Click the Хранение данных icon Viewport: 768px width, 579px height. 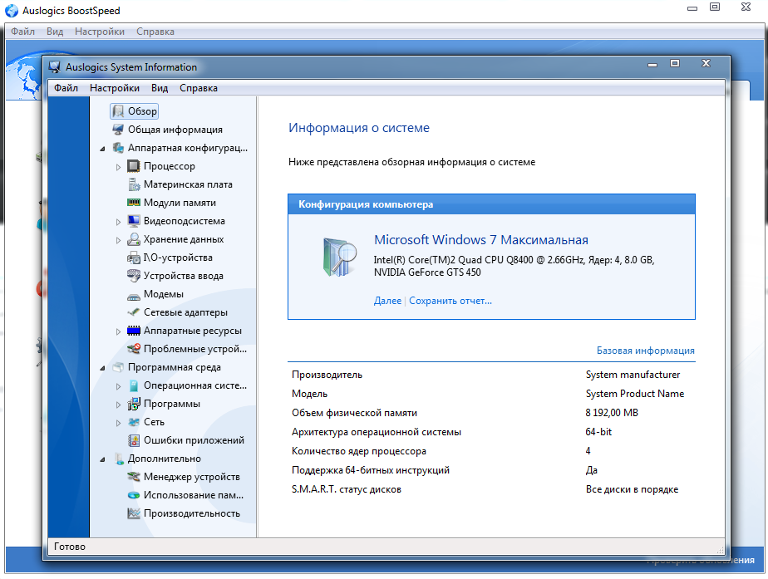(x=134, y=239)
